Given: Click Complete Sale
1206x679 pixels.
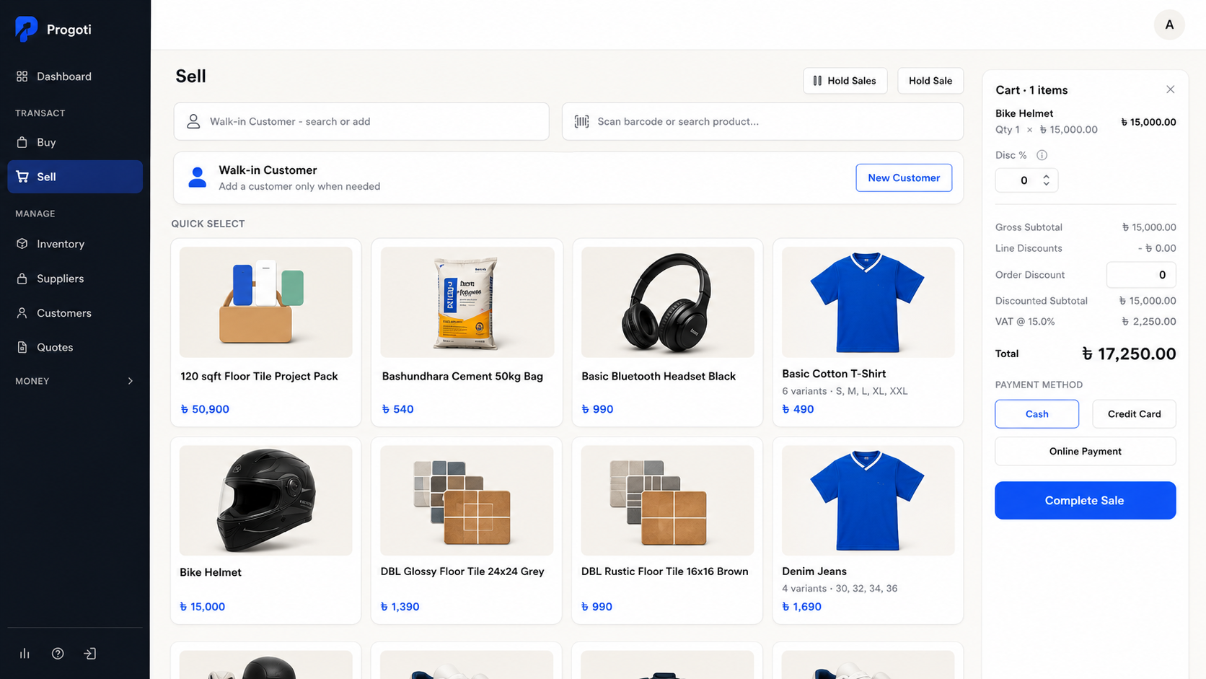Looking at the screenshot, I should (1086, 500).
